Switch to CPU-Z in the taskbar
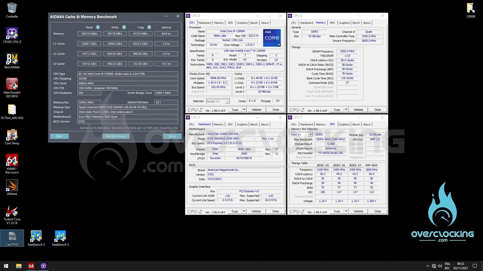Image resolution: width=483 pixels, height=271 pixels. 43,266
